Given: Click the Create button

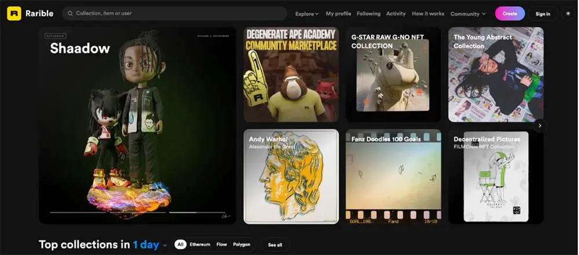Looking at the screenshot, I should 510,14.
